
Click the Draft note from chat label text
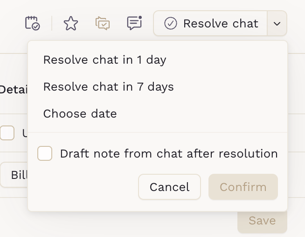(169, 153)
